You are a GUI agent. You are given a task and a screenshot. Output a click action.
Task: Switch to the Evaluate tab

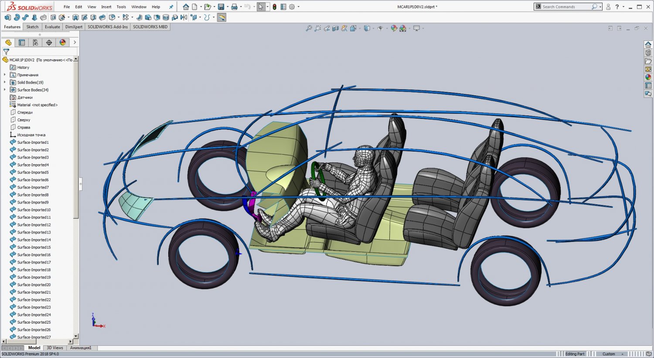tap(52, 27)
